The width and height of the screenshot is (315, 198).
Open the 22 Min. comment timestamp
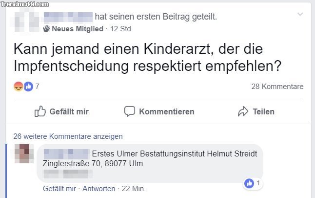(x=134, y=189)
